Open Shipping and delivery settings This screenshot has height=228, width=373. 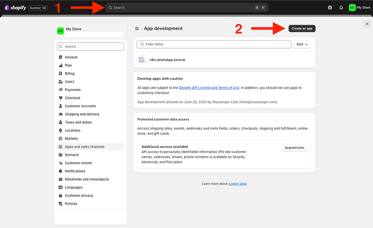point(82,114)
